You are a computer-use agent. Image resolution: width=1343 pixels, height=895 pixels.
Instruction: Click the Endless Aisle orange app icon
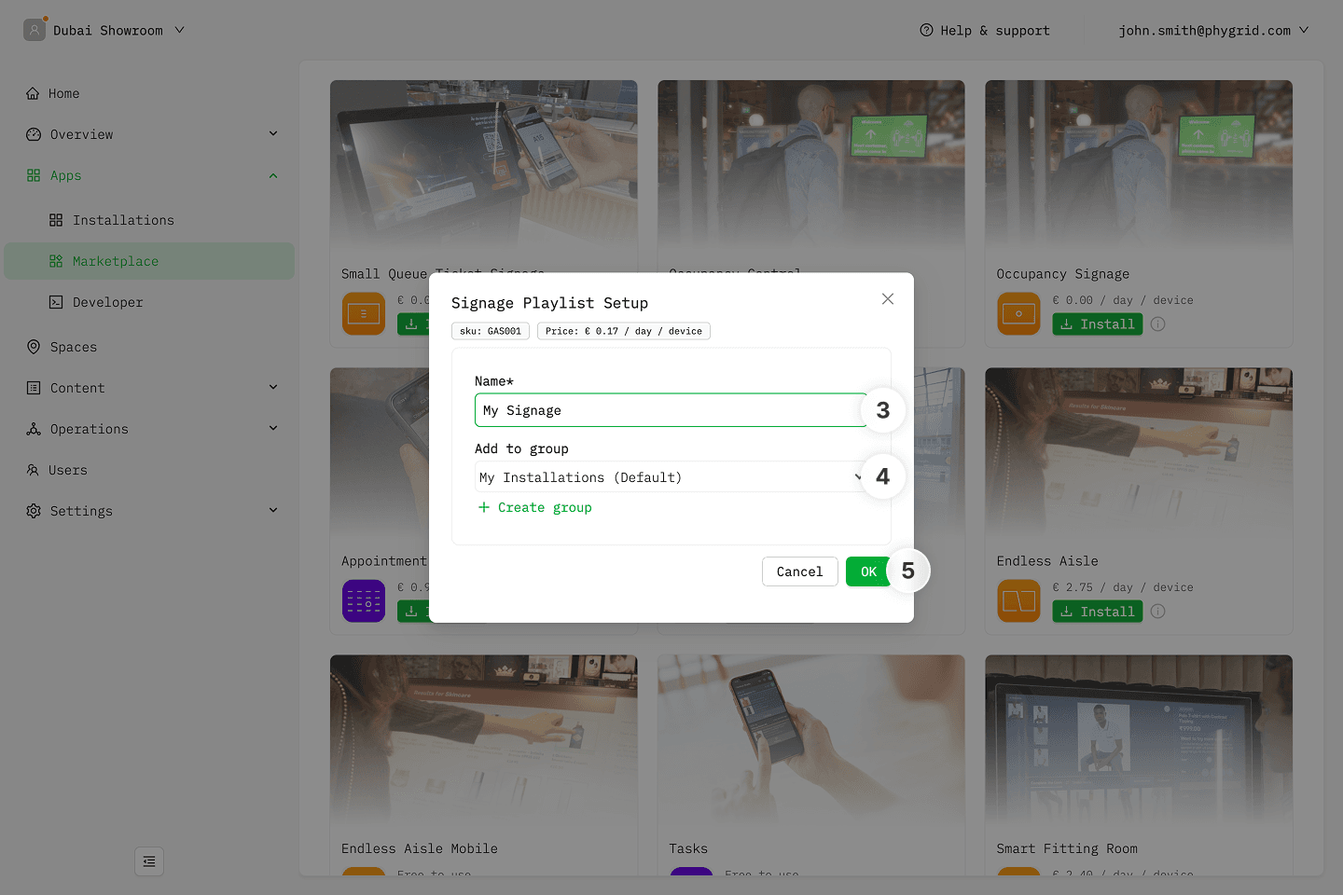coord(1018,601)
